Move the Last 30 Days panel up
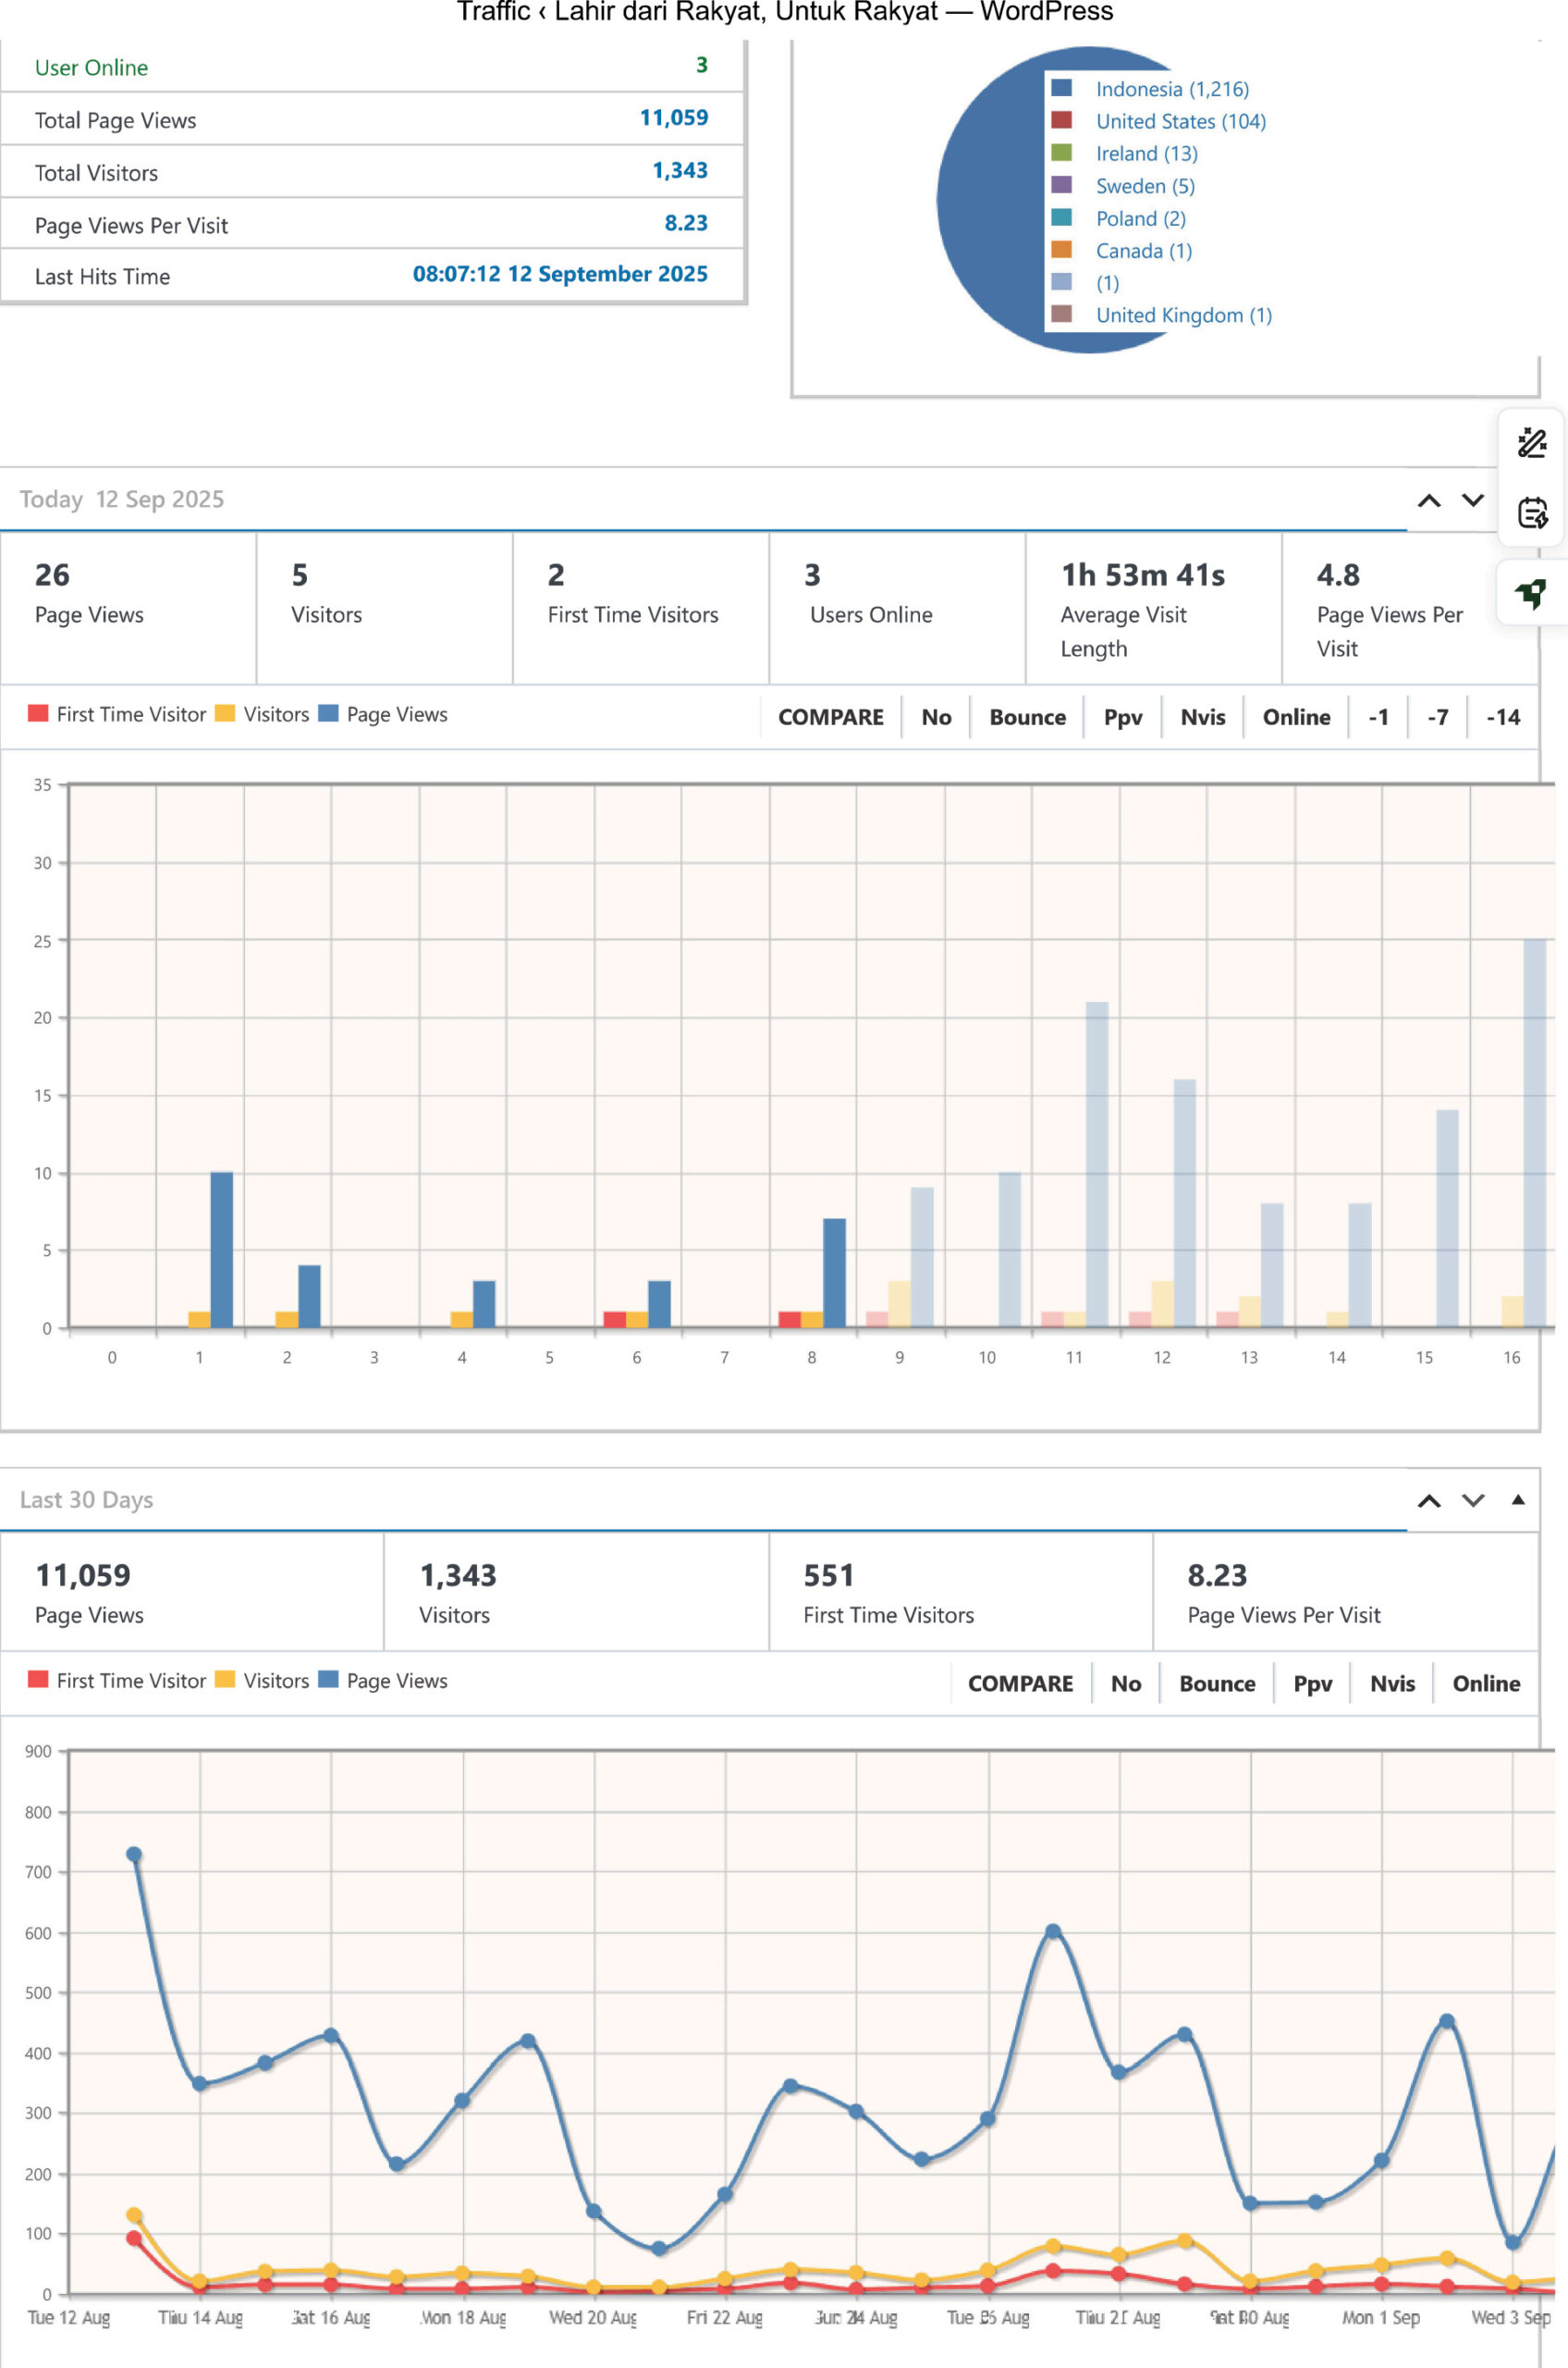This screenshot has height=2368, width=1568. pyautogui.click(x=1429, y=1500)
